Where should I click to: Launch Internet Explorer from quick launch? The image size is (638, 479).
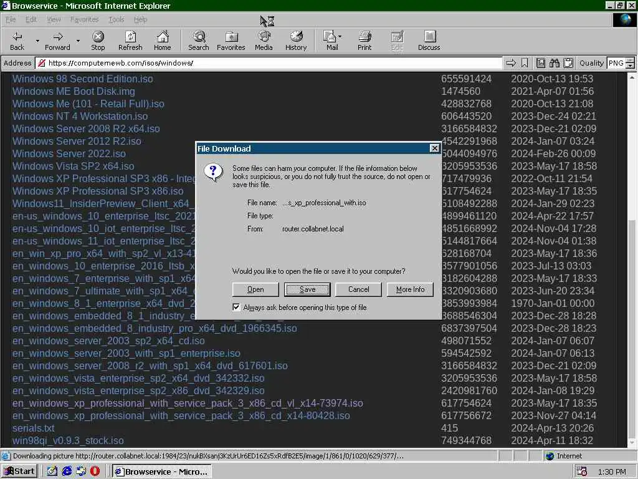click(x=67, y=472)
